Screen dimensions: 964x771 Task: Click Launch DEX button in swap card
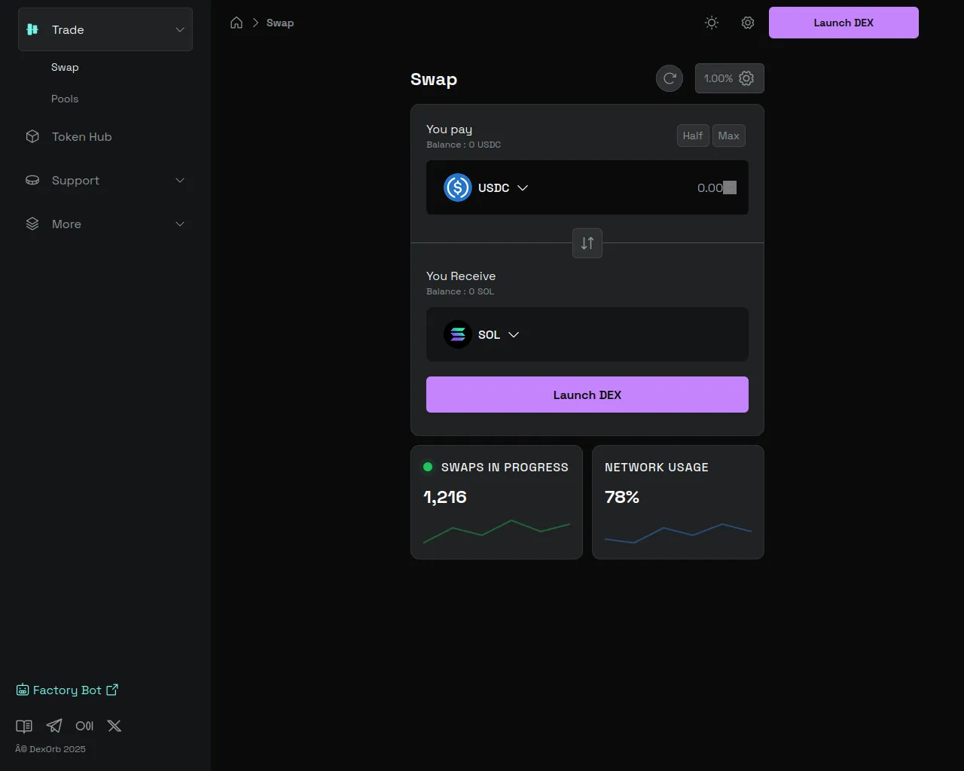pos(587,395)
